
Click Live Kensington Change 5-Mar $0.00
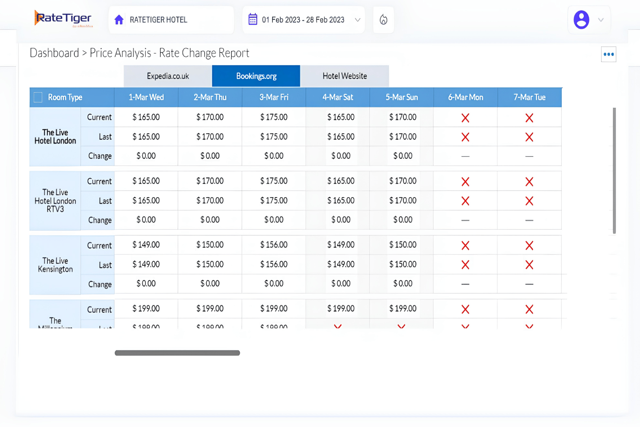(403, 284)
